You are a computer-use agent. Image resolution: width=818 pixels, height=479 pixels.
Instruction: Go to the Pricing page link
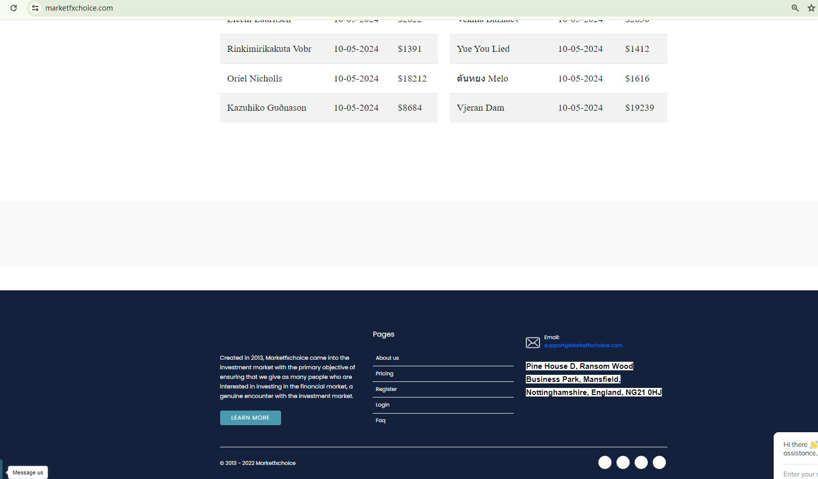[x=384, y=374]
